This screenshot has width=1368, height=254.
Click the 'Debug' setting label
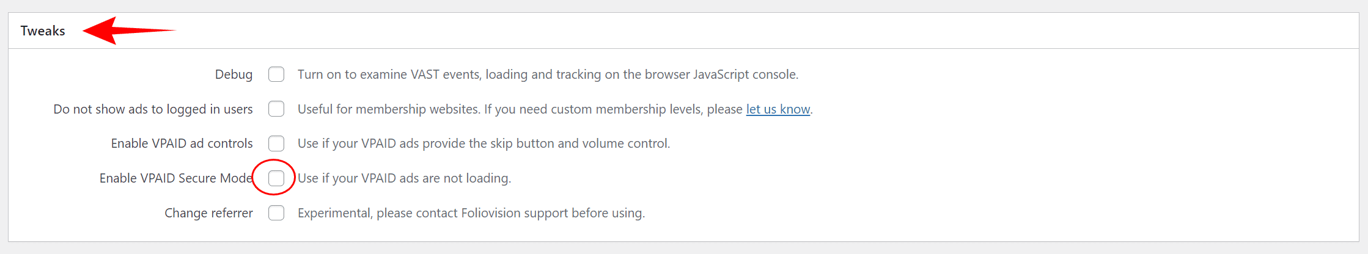(x=234, y=74)
